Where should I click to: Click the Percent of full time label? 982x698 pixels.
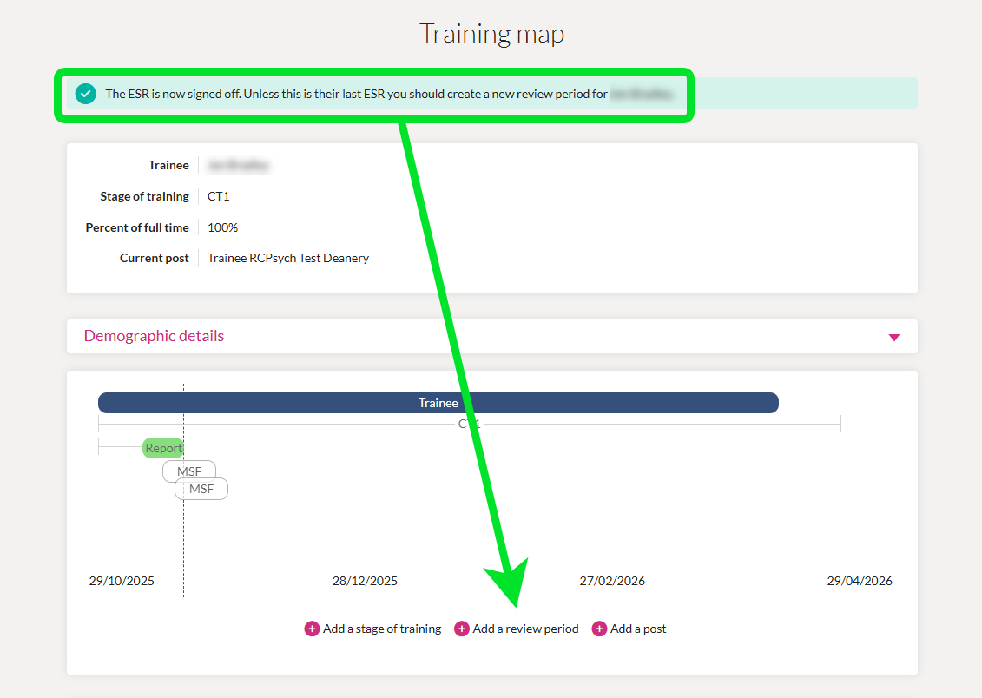pyautogui.click(x=137, y=227)
